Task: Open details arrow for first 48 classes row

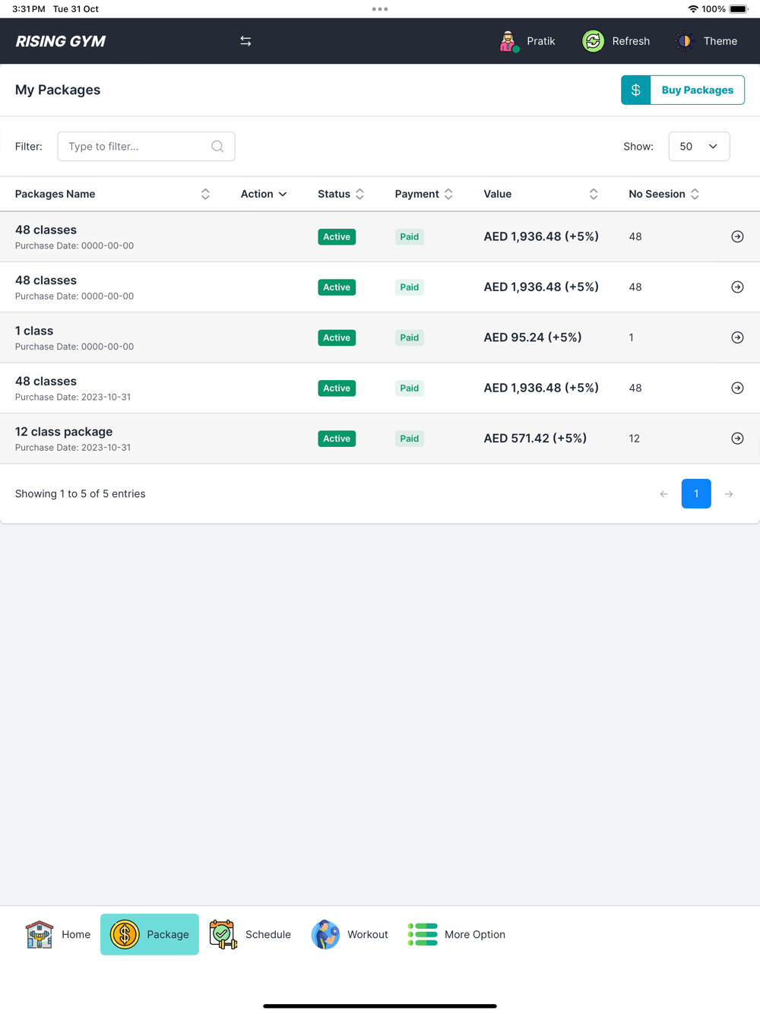Action: [737, 236]
